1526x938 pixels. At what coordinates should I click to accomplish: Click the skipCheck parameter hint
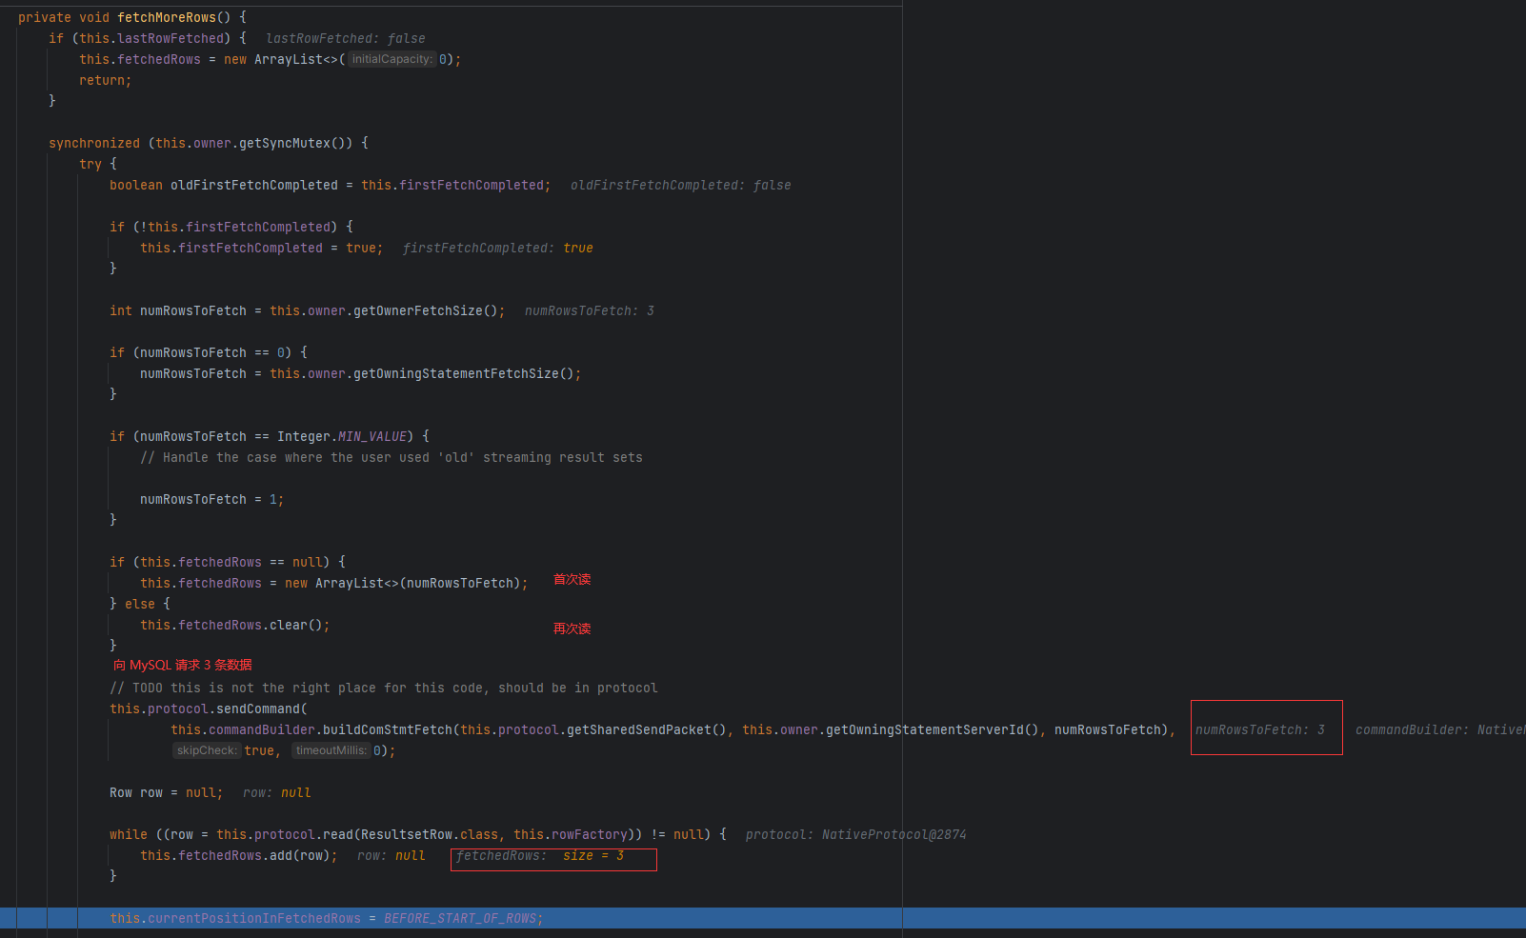pyautogui.click(x=207, y=750)
